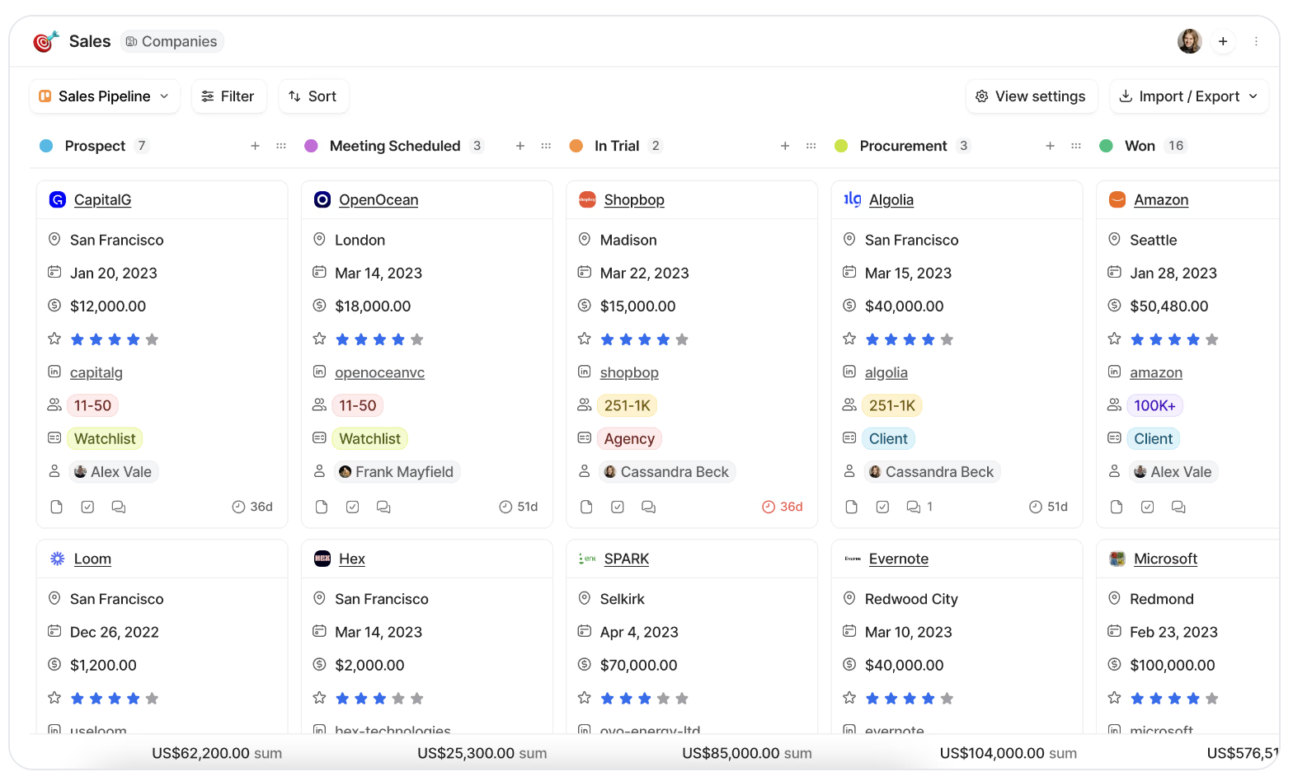Open the OpenOcean company record
1293x781 pixels.
click(x=378, y=199)
